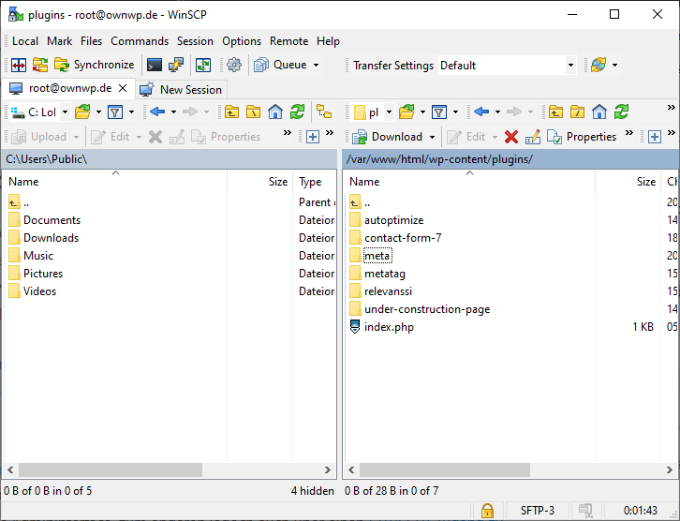Select the relevanssi remote folder
This screenshot has width=680, height=521.
pyautogui.click(x=388, y=291)
